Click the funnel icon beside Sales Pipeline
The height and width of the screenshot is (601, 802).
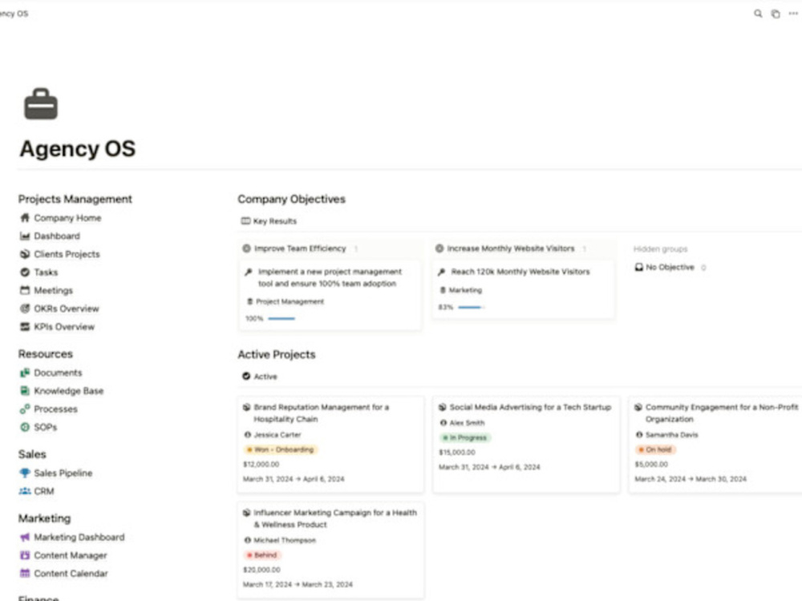(x=25, y=473)
